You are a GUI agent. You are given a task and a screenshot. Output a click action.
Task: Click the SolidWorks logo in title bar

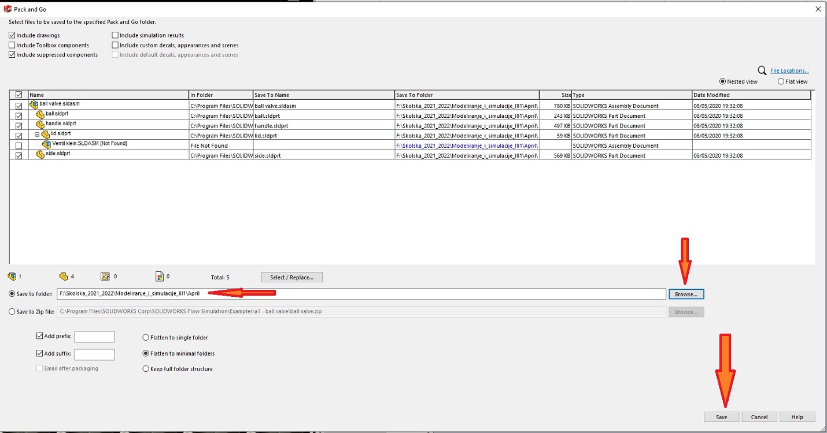click(x=8, y=9)
